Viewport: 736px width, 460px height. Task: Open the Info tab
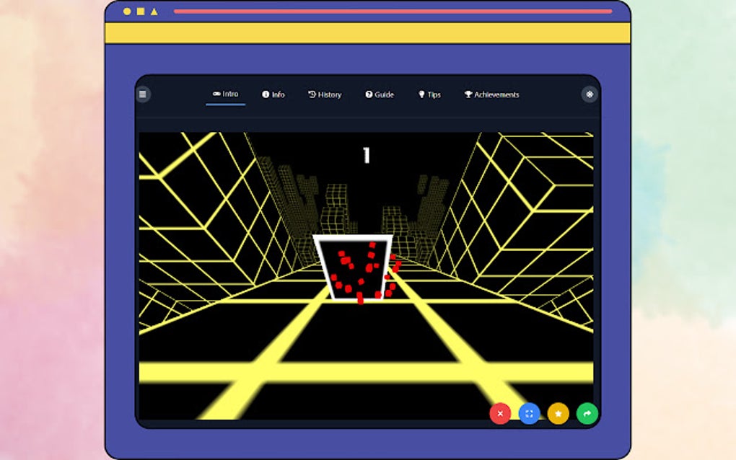point(274,94)
